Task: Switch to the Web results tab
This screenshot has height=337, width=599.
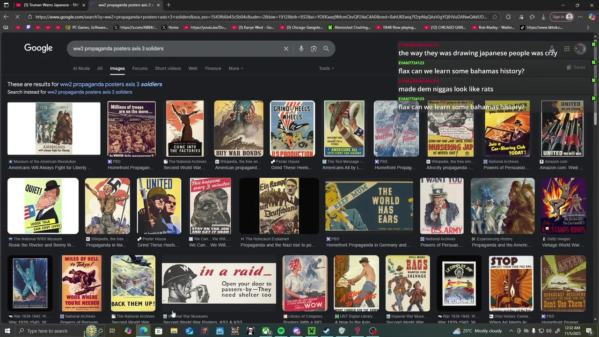Action: [x=193, y=68]
